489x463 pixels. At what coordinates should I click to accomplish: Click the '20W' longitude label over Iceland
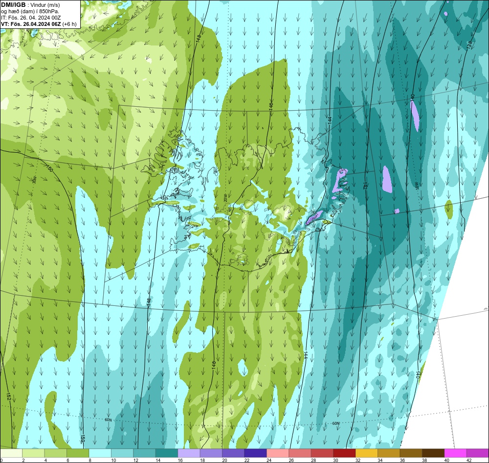[225, 198]
